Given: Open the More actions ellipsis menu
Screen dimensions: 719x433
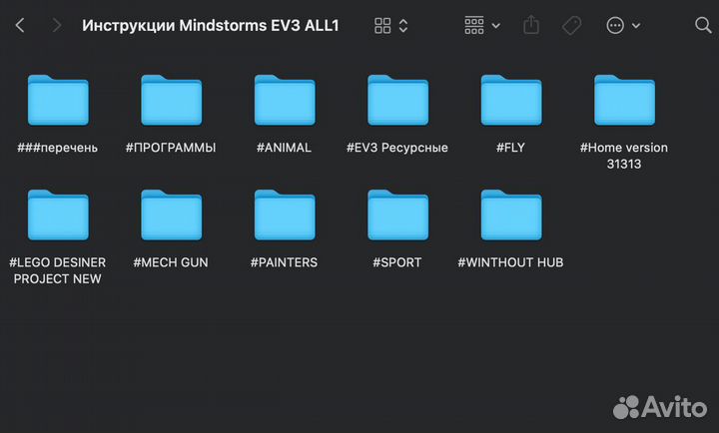Looking at the screenshot, I should pyautogui.click(x=622, y=26).
